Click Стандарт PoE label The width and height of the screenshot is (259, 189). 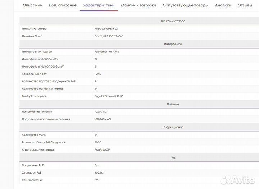point(32,172)
